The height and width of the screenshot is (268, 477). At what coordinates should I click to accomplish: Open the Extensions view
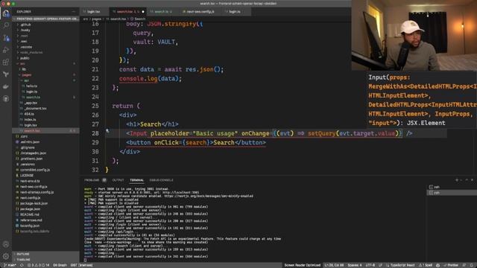6,63
